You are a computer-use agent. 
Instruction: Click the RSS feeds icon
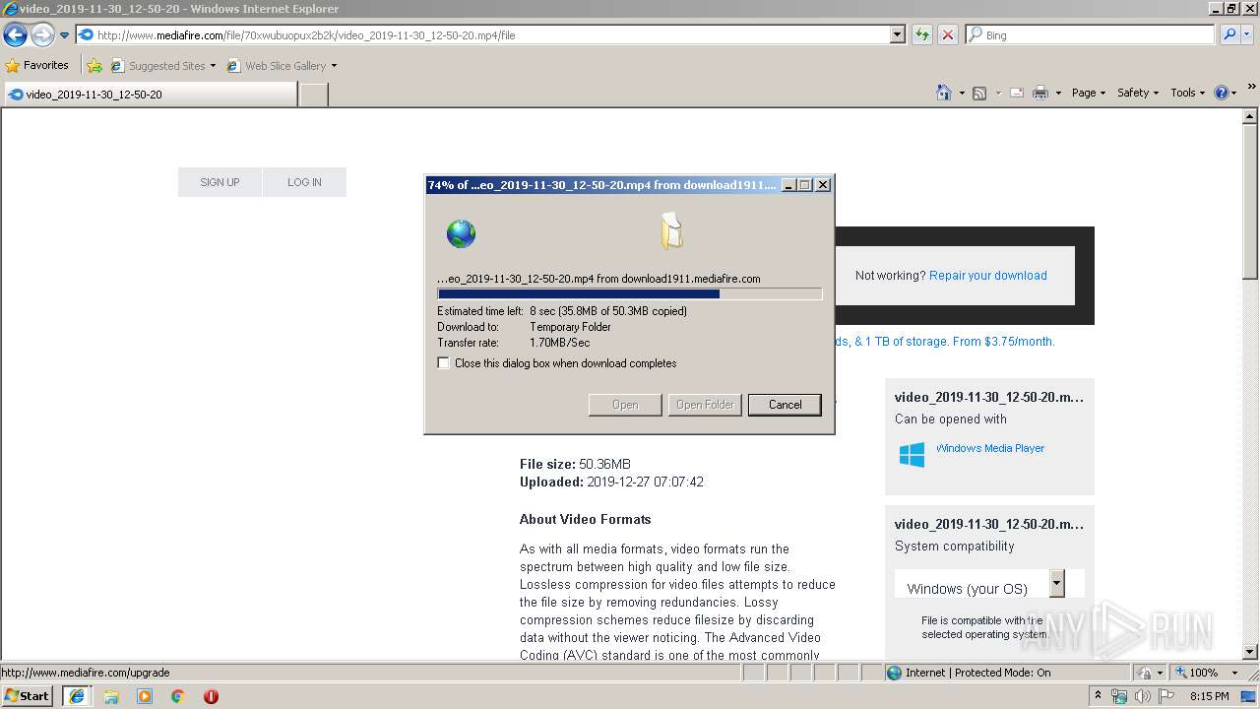point(979,93)
